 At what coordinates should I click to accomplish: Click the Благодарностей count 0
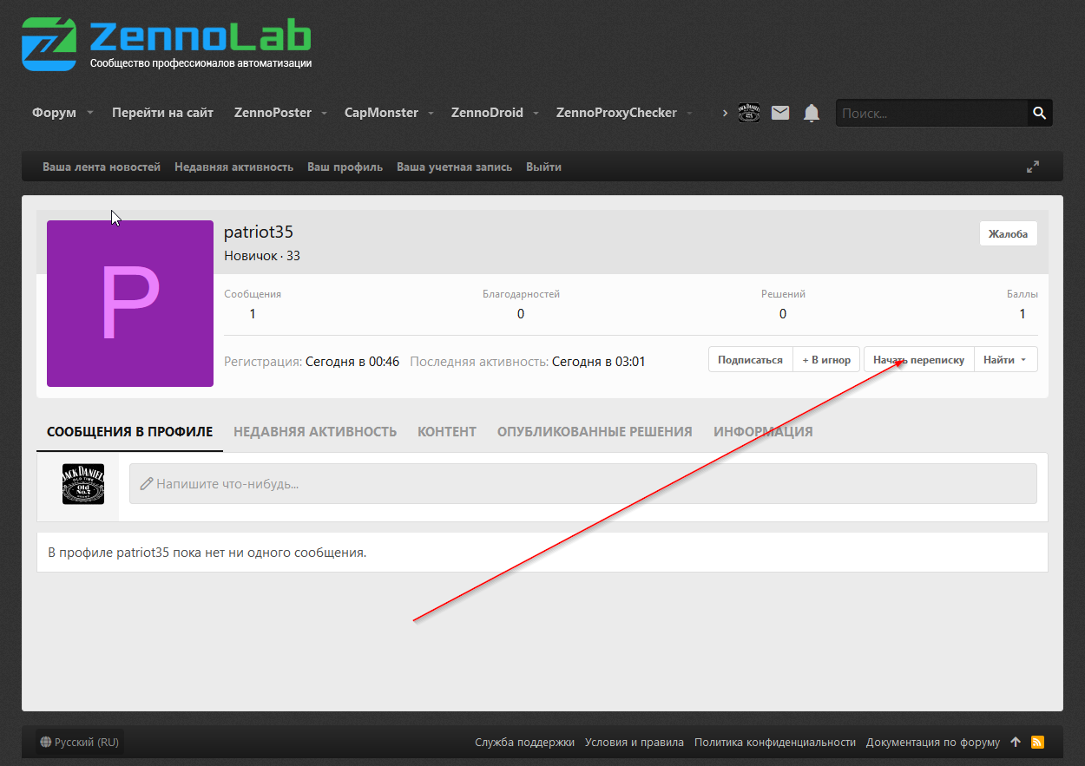[x=521, y=314]
